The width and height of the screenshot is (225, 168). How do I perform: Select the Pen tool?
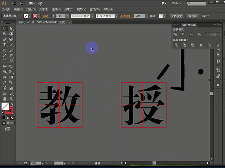coord(5,39)
